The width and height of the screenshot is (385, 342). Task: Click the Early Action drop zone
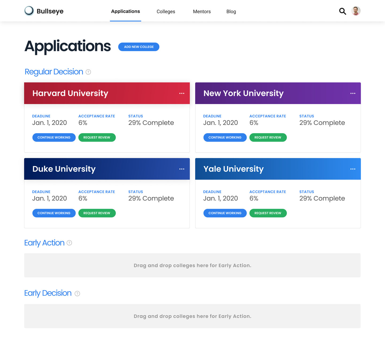pos(192,265)
